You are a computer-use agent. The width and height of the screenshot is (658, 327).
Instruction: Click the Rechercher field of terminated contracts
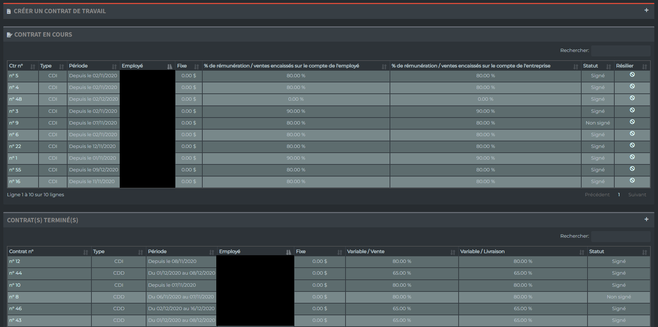[621, 236]
